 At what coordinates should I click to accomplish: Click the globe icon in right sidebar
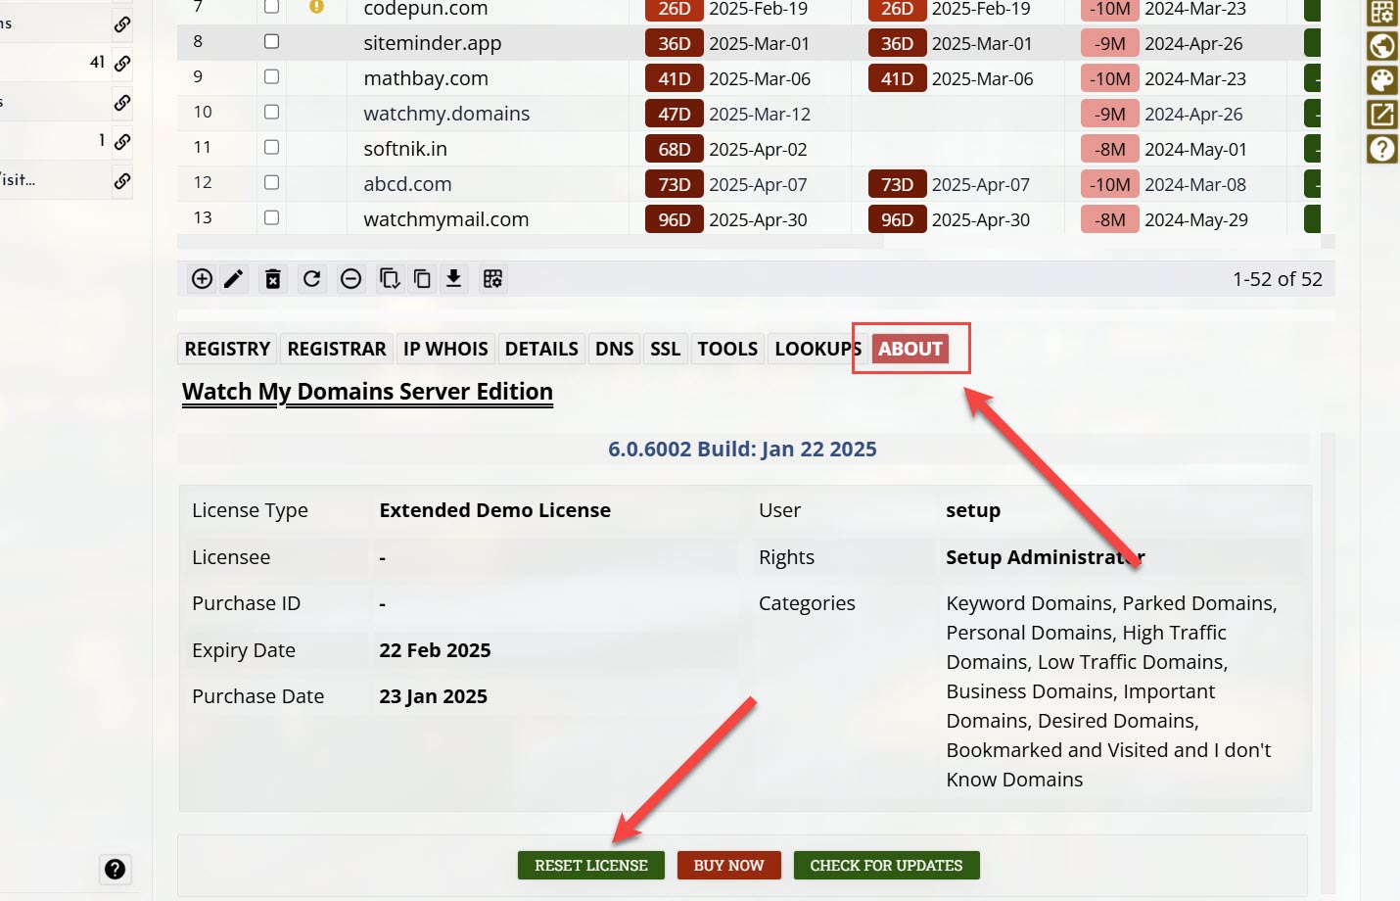[1382, 46]
